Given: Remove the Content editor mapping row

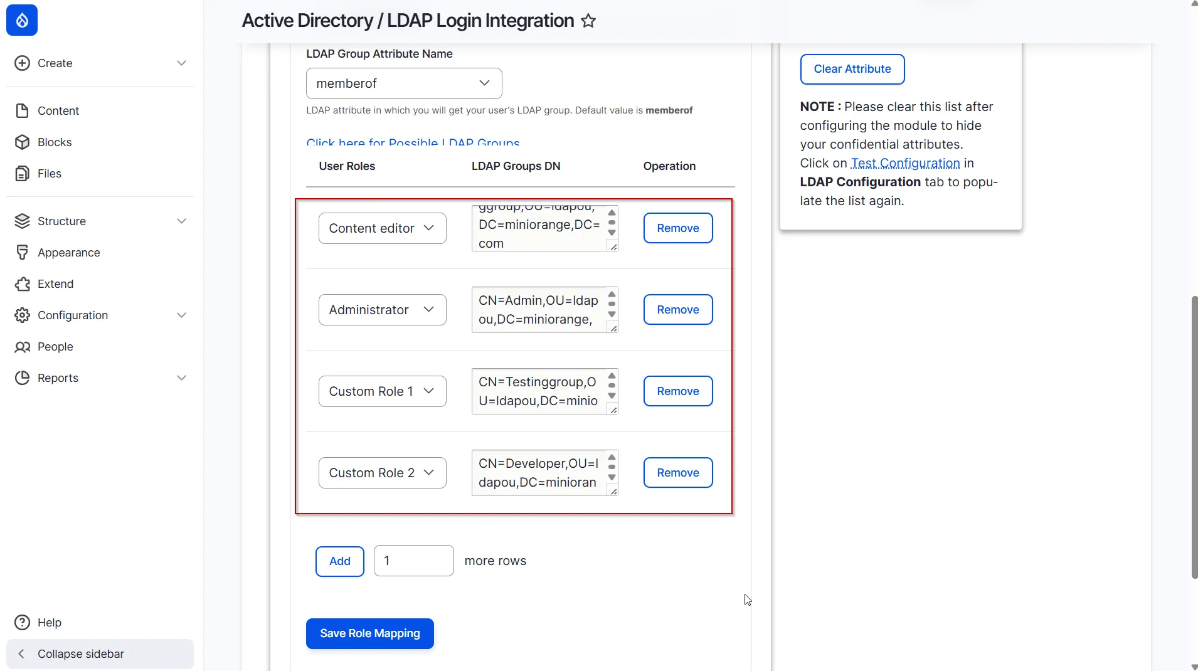Looking at the screenshot, I should pos(678,228).
